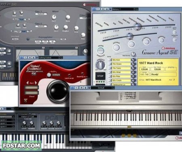
Task: Mute the Tambourine Lo drum slot
Action: pyautogui.click(x=109, y=84)
